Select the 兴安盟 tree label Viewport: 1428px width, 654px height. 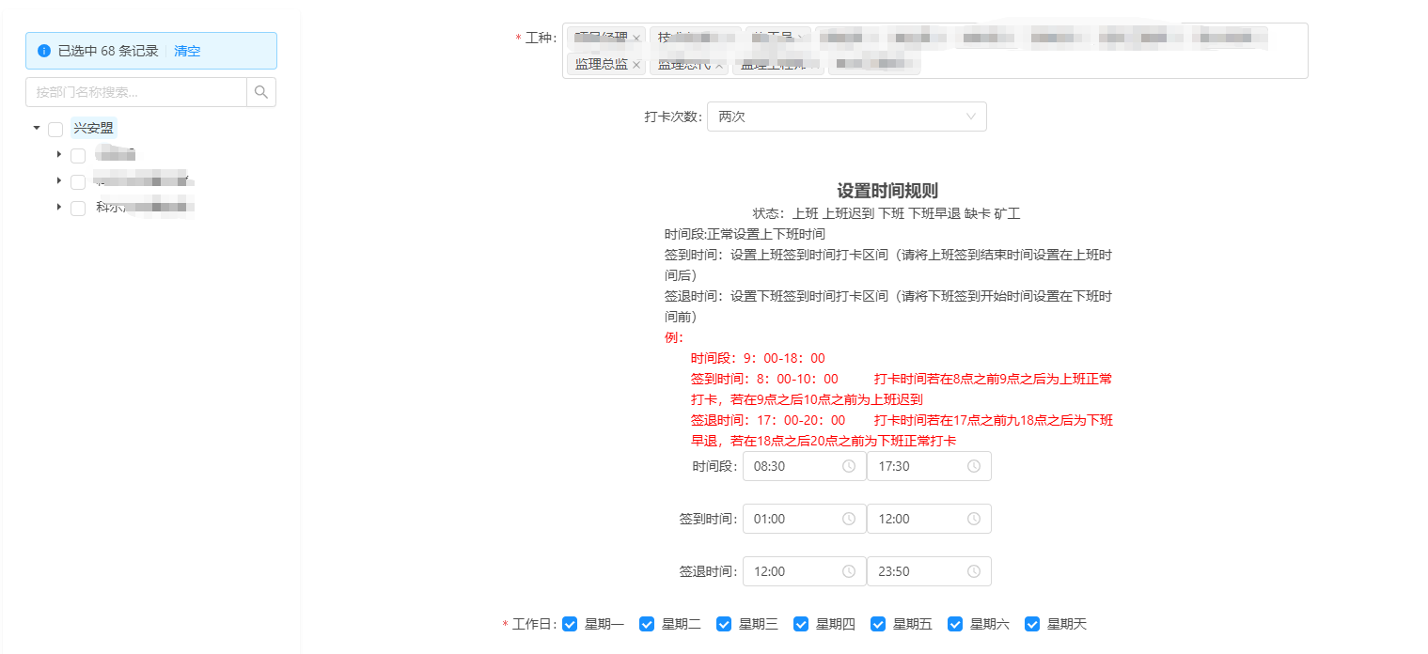point(93,128)
